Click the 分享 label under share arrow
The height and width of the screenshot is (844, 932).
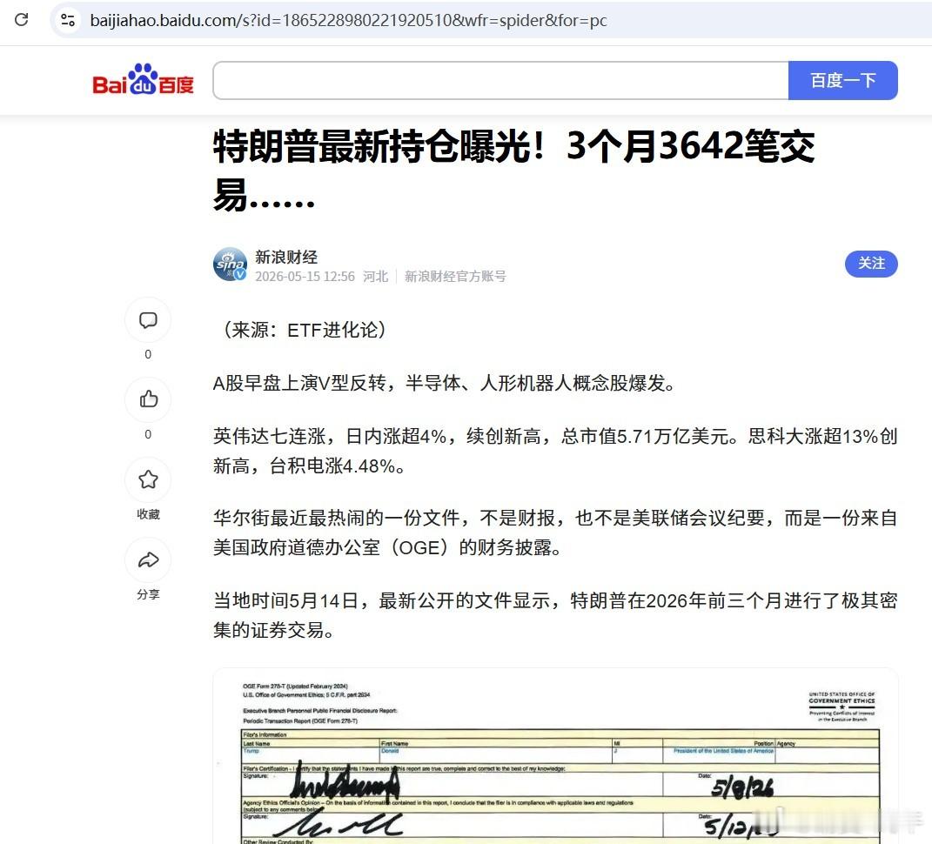tap(148, 594)
